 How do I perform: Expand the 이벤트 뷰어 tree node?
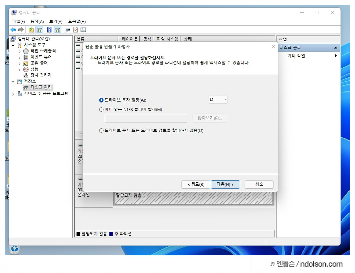point(20,58)
